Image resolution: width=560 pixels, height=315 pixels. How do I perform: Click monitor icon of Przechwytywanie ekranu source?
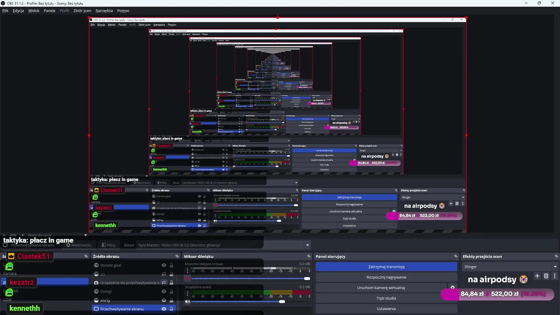click(x=96, y=309)
